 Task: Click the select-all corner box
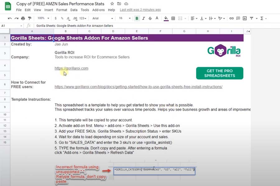click(5, 31)
